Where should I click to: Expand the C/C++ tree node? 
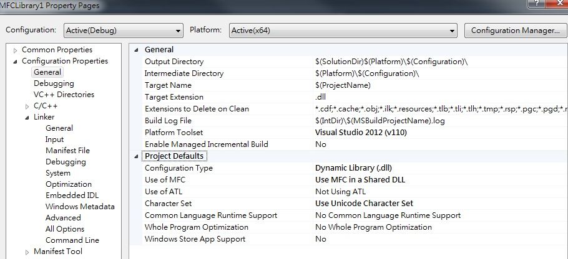(27, 106)
